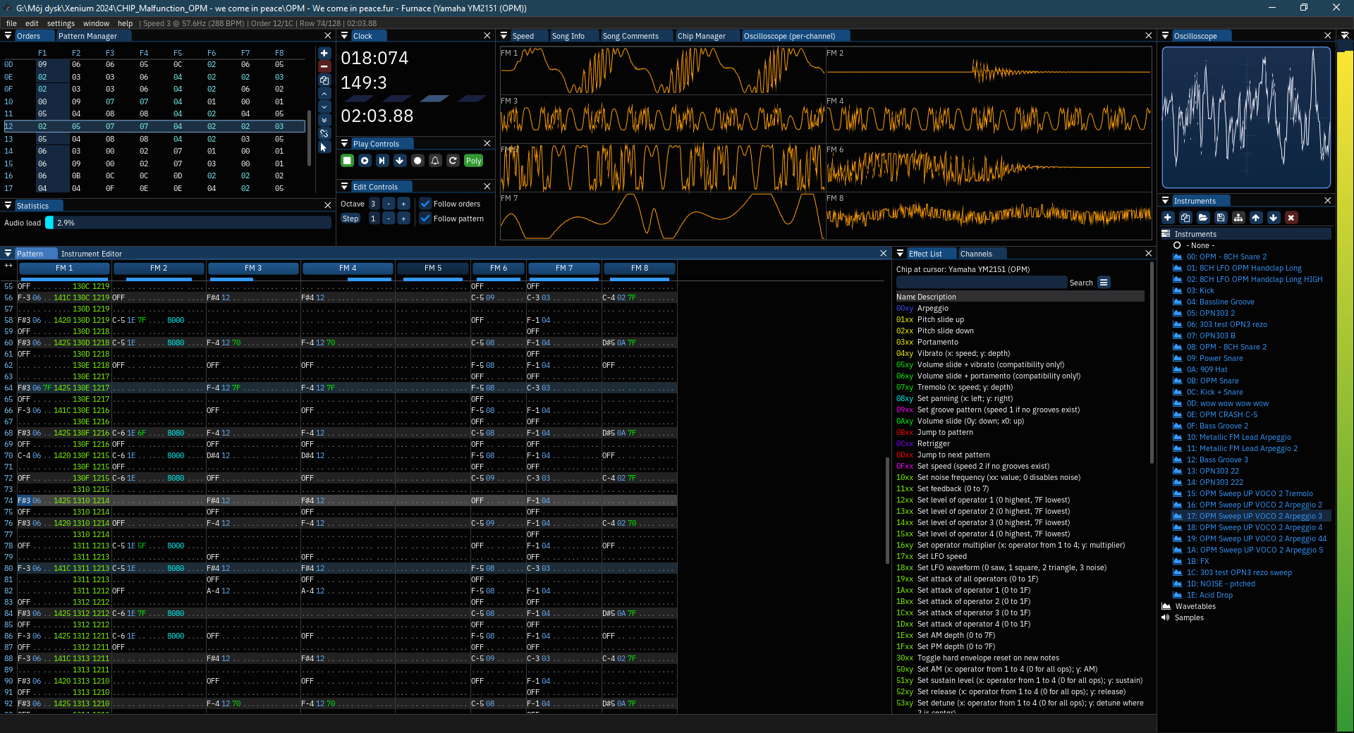Toggle the Poly note preview button
Viewport: 1354px width, 733px height.
[x=473, y=161]
